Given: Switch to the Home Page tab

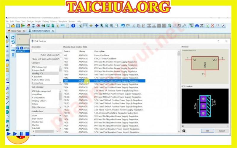Looking at the screenshot, I should coord(16,31).
